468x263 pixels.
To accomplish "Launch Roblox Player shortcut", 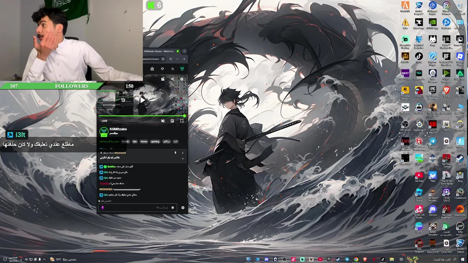I will coord(460,58).
